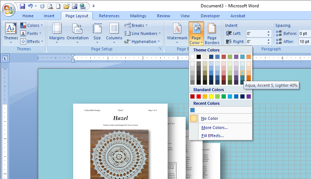Pick Aqua Accent 5 Lighter 40% swatch

(242, 73)
